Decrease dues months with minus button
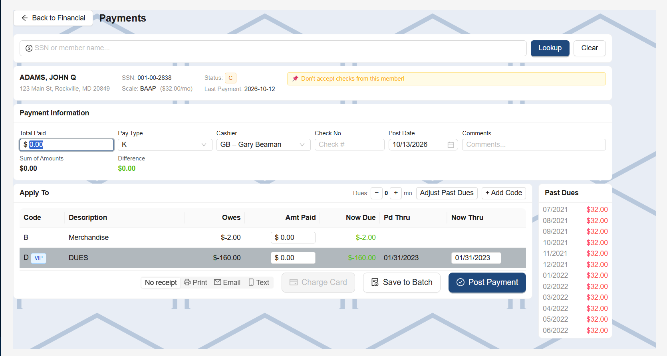Image resolution: width=667 pixels, height=356 pixels. (x=377, y=193)
